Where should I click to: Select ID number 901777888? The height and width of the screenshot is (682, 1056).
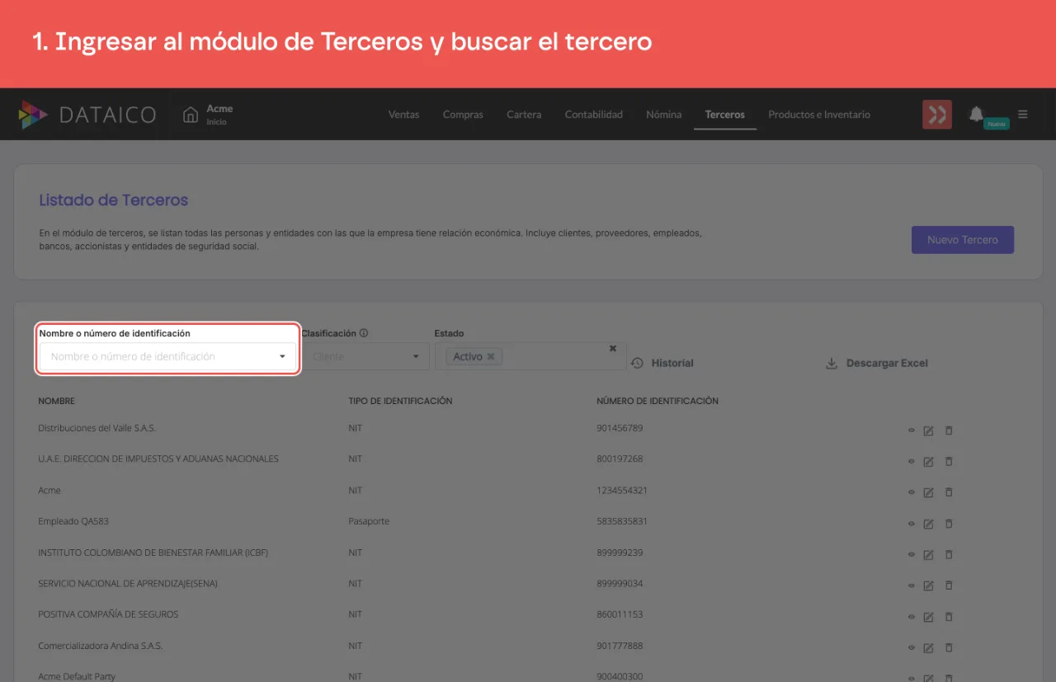pyautogui.click(x=620, y=646)
